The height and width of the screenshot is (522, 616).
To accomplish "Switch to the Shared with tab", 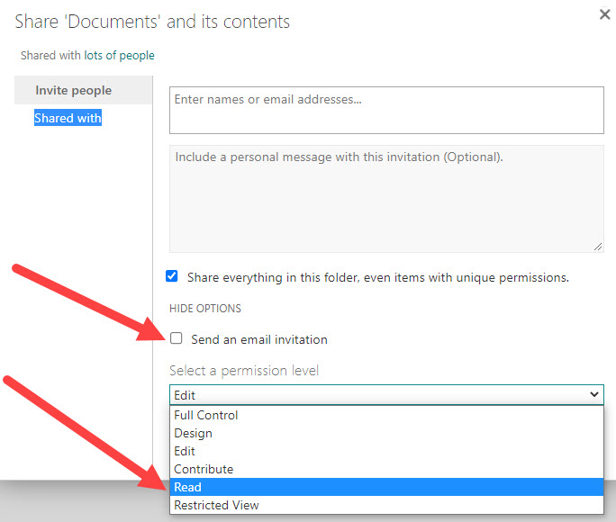I will click(x=68, y=118).
